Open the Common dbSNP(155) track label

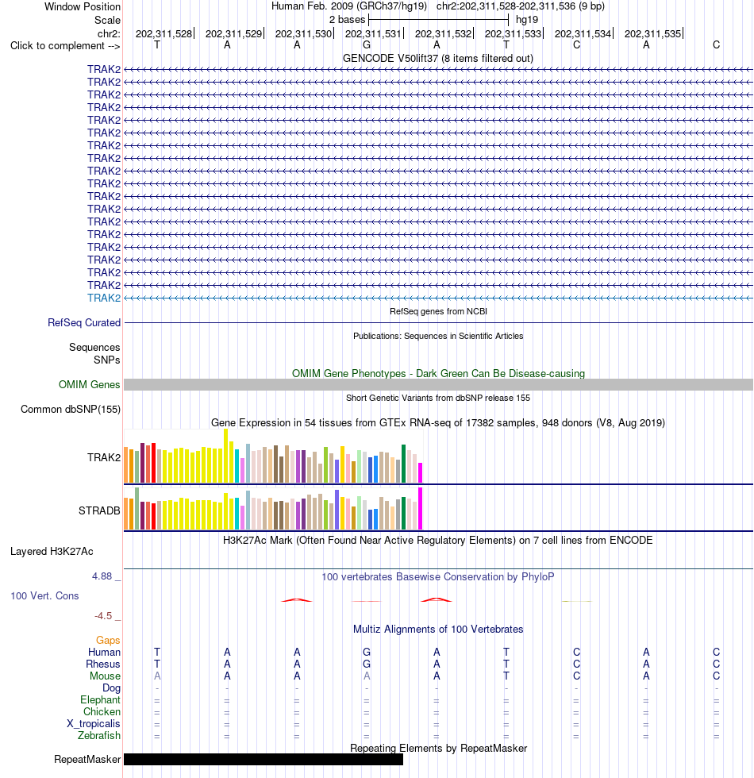pyautogui.click(x=71, y=410)
